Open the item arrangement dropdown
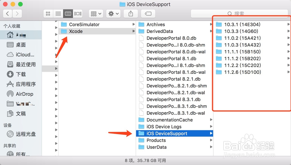 [96, 14]
